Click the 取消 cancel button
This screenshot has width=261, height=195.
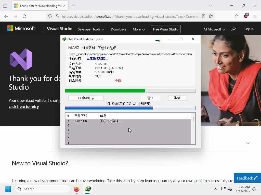coord(177,98)
